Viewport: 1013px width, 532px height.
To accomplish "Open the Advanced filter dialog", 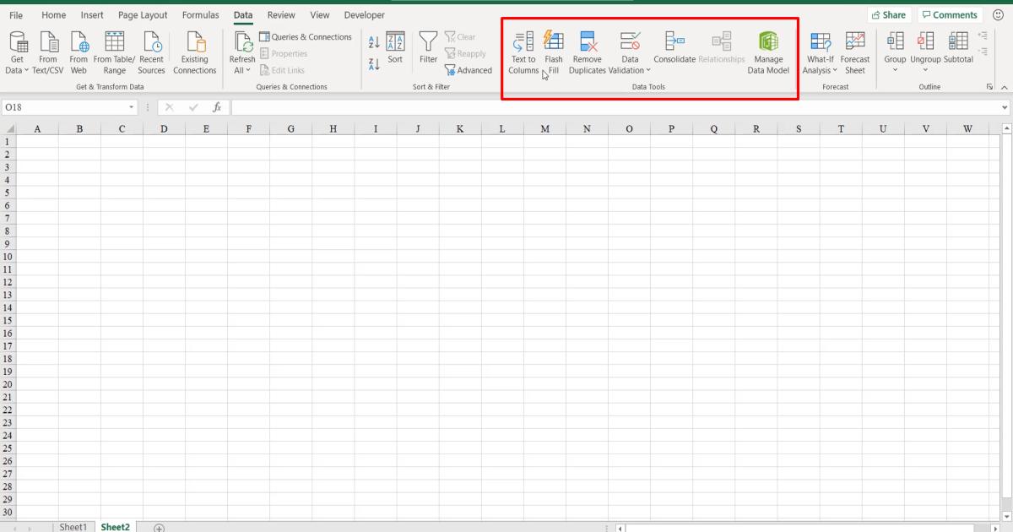I will (469, 70).
